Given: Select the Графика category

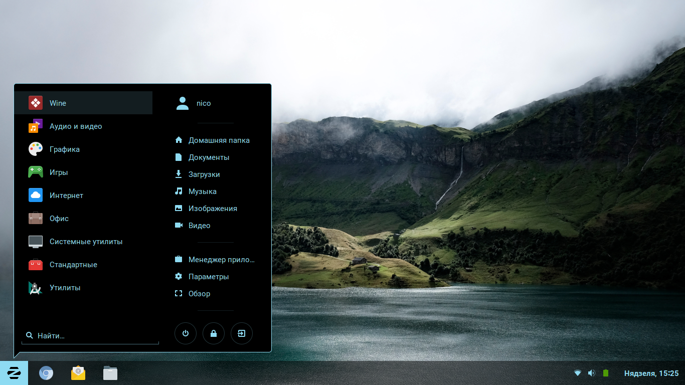Looking at the screenshot, I should click(x=83, y=149).
